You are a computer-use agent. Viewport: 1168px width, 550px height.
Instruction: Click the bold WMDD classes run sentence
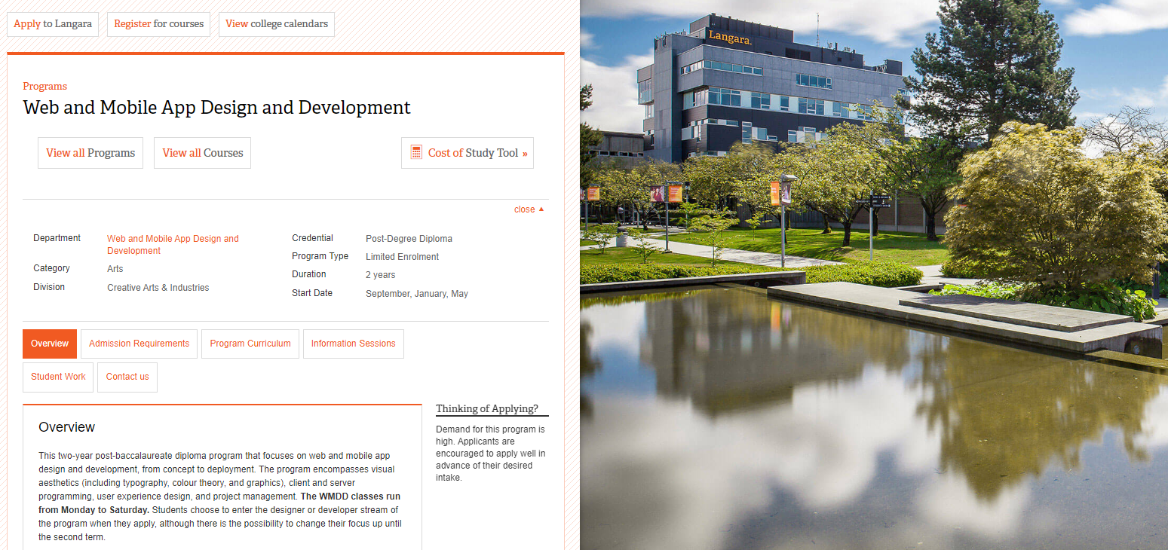coord(219,503)
